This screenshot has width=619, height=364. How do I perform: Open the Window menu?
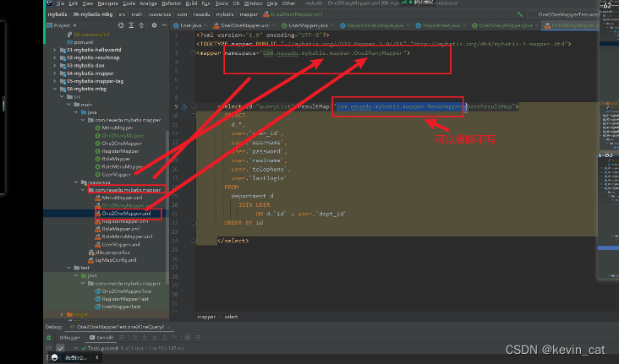click(x=254, y=3)
